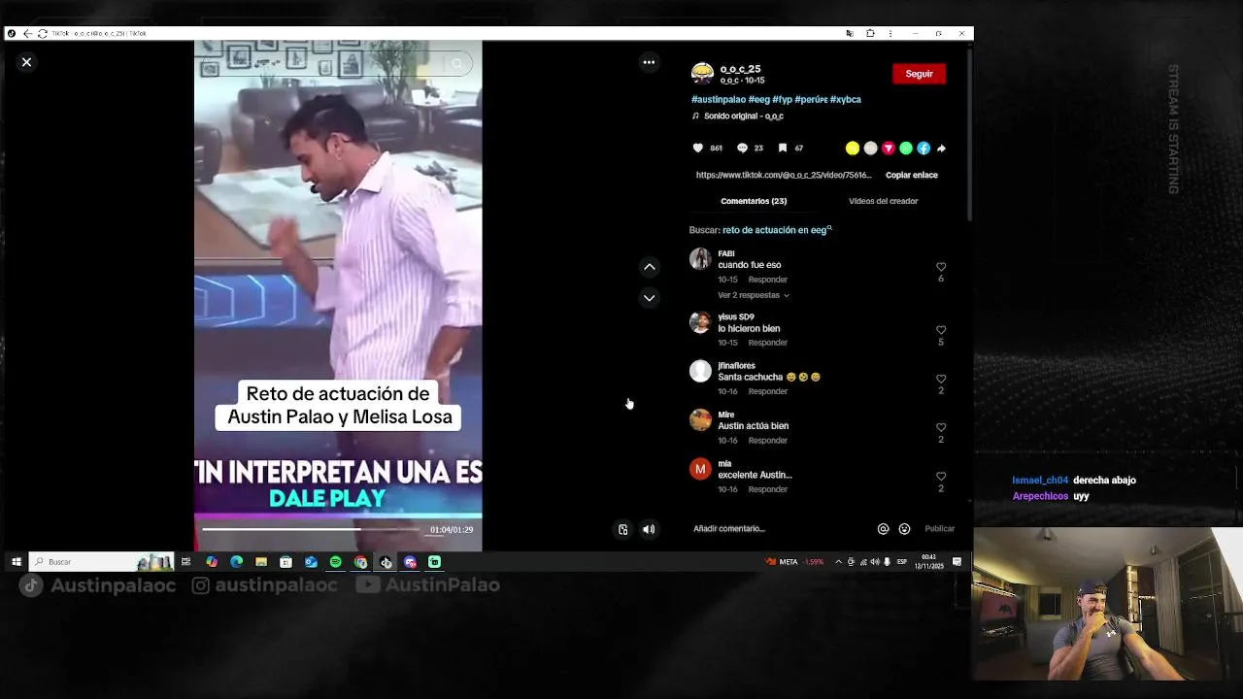Screen dimensions: 1243x699
Task: Reply to mia's comment
Action: pos(767,489)
